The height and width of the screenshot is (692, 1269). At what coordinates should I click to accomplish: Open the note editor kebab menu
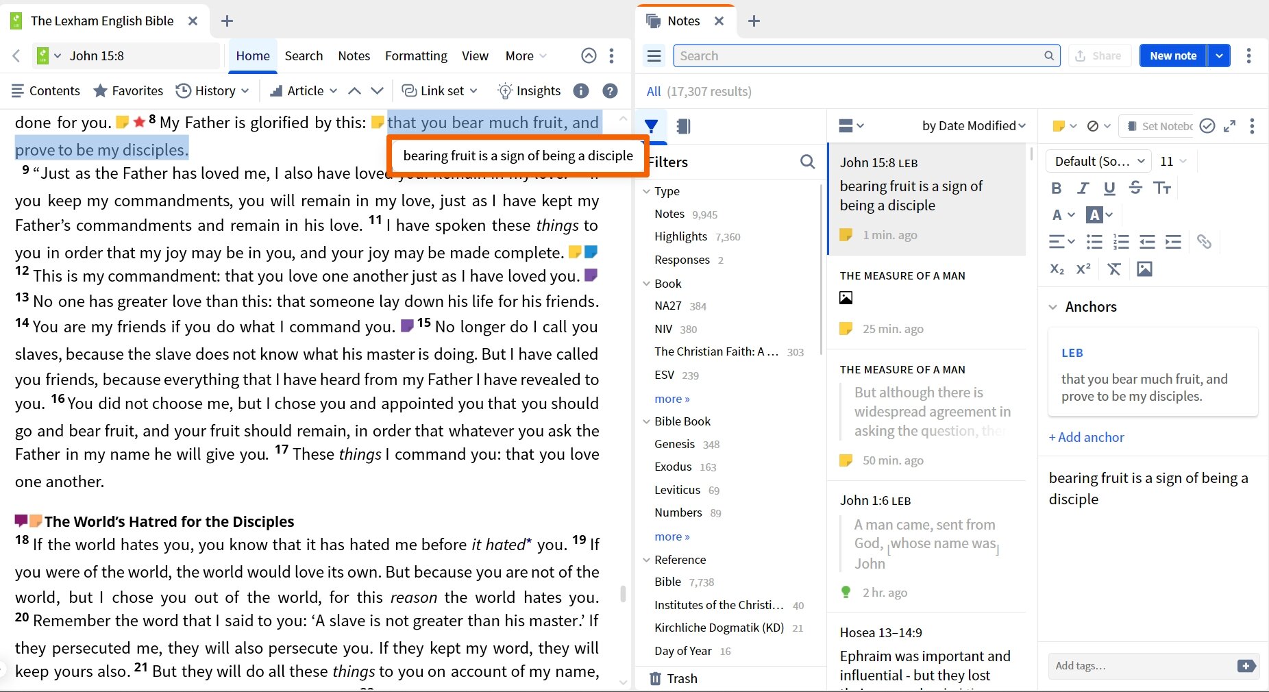pos(1252,126)
